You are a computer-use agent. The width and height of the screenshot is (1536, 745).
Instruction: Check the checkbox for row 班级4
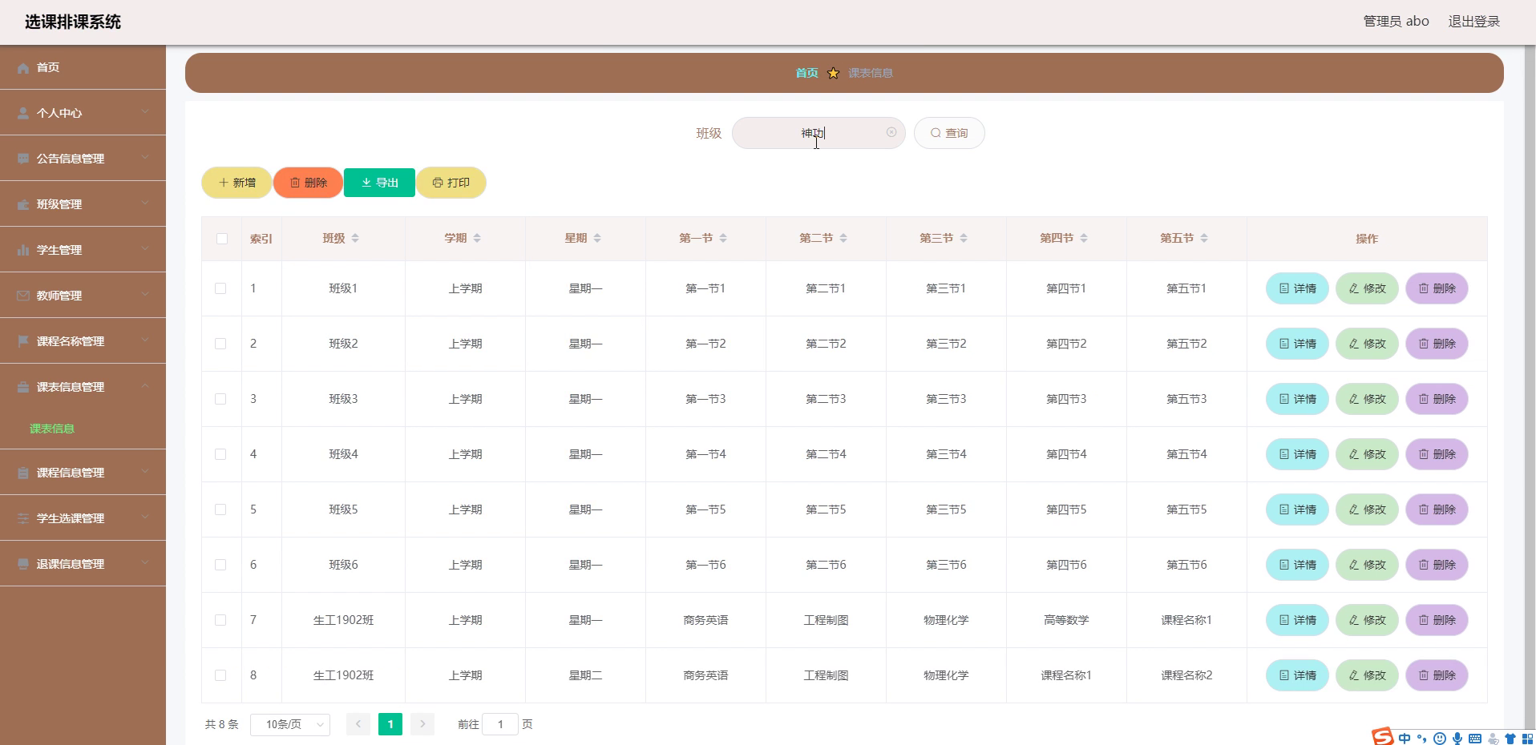220,454
